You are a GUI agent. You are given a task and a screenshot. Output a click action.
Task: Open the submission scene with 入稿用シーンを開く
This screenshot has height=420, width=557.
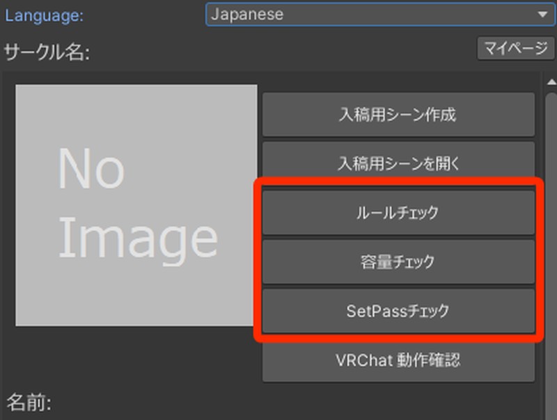pyautogui.click(x=398, y=163)
